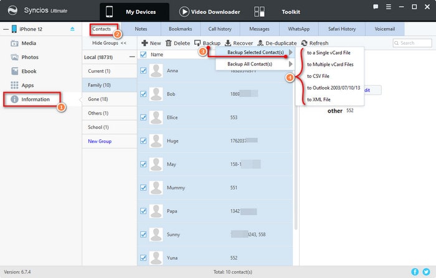Uncheck Papa's contact checkbox

[143, 211]
